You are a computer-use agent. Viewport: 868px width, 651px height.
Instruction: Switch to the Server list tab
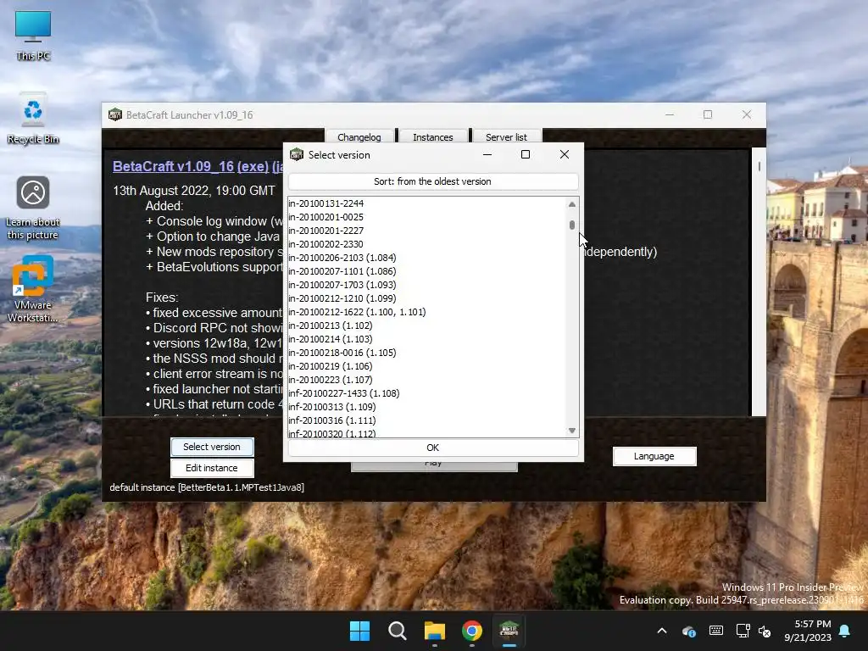pos(507,136)
